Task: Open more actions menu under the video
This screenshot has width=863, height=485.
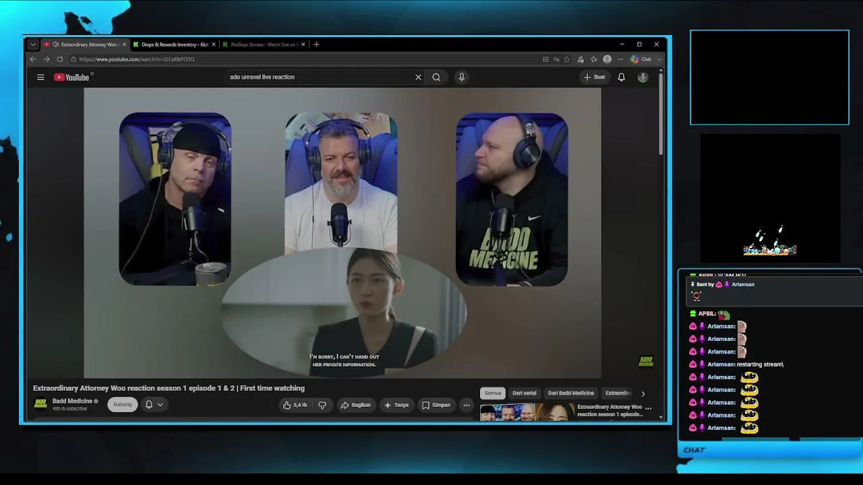Action: 467,405
